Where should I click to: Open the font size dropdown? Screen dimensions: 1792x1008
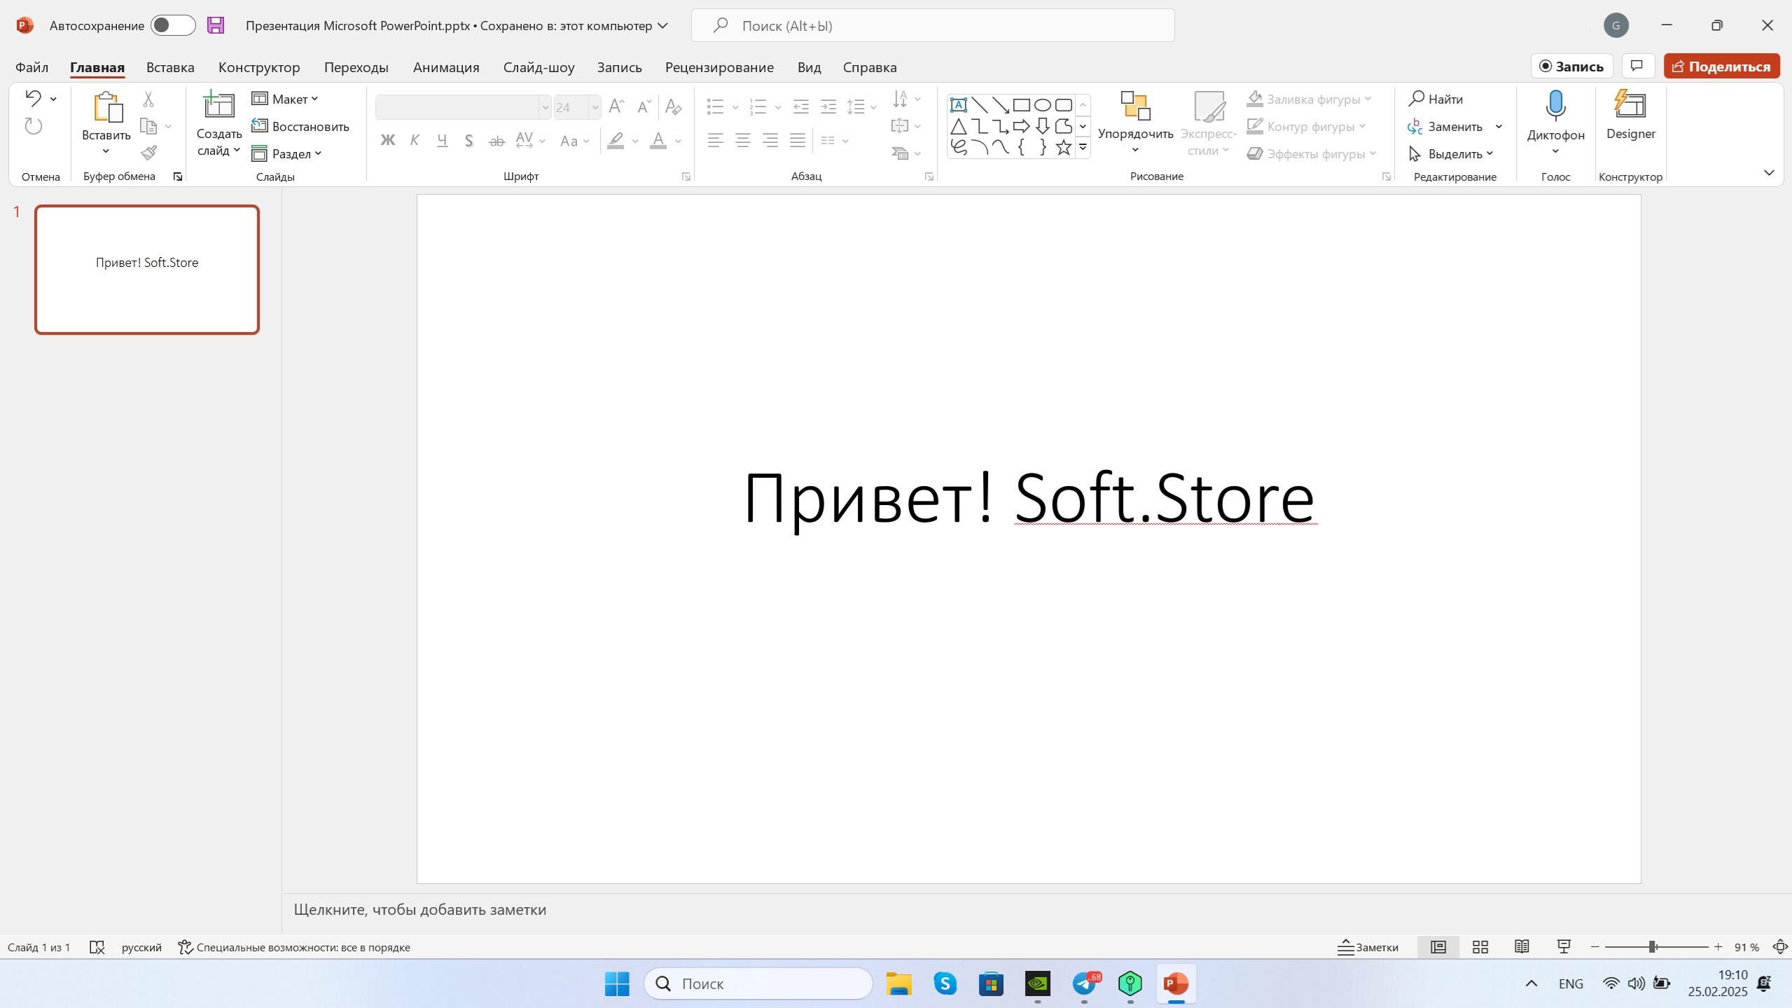tap(595, 107)
